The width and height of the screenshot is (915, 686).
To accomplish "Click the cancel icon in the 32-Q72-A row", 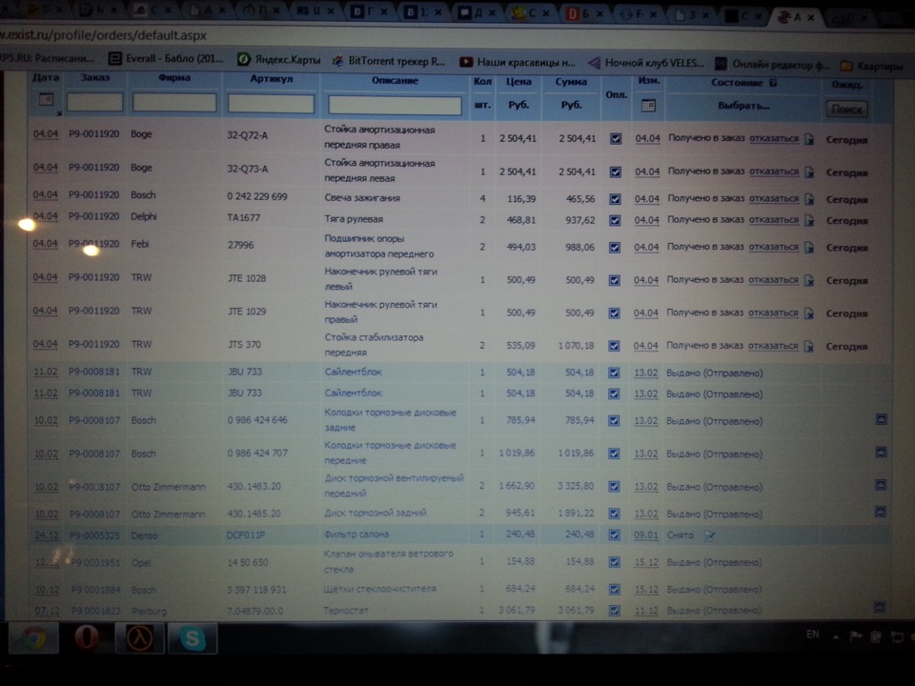I will [x=809, y=139].
